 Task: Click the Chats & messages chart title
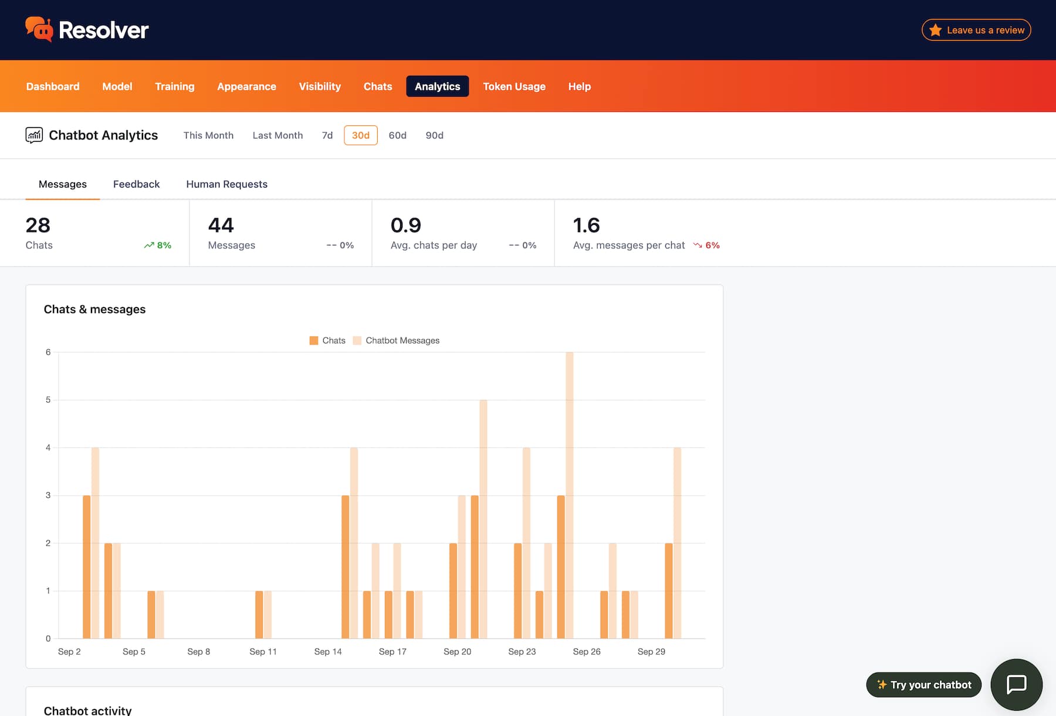(95, 309)
